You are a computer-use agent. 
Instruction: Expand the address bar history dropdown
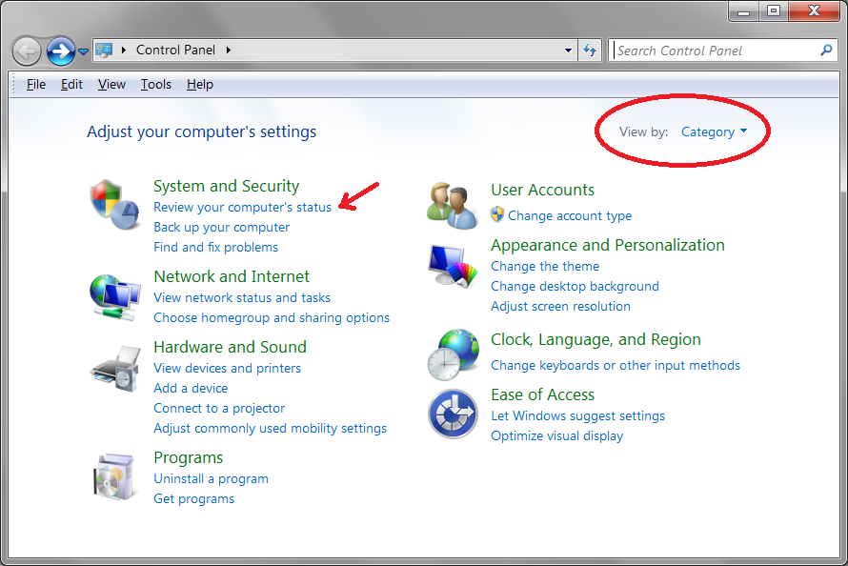(x=568, y=51)
